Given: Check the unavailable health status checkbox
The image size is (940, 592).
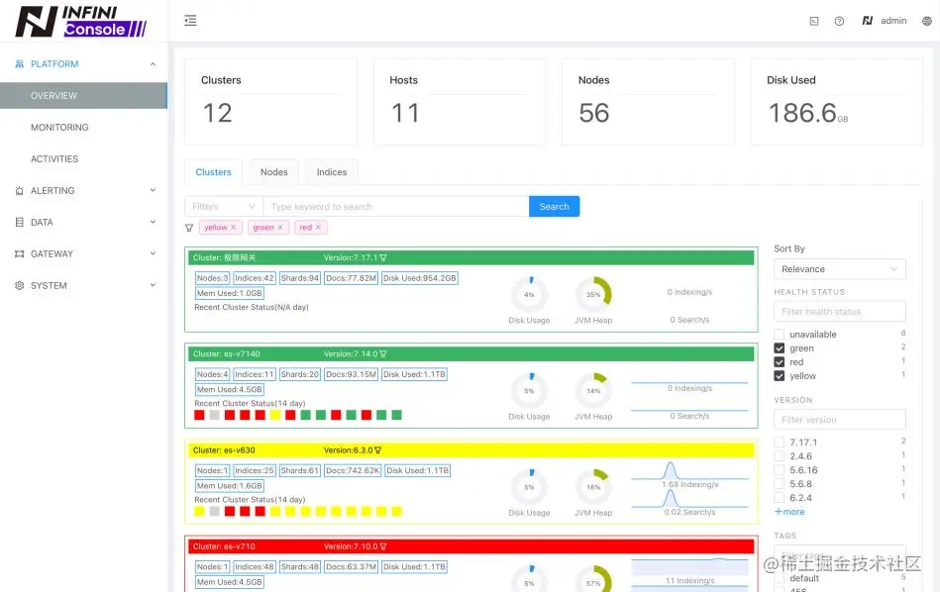Looking at the screenshot, I should 780,335.
